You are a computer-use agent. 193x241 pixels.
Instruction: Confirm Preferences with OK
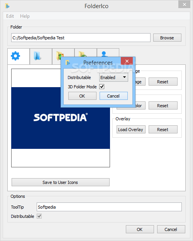tap(82, 96)
